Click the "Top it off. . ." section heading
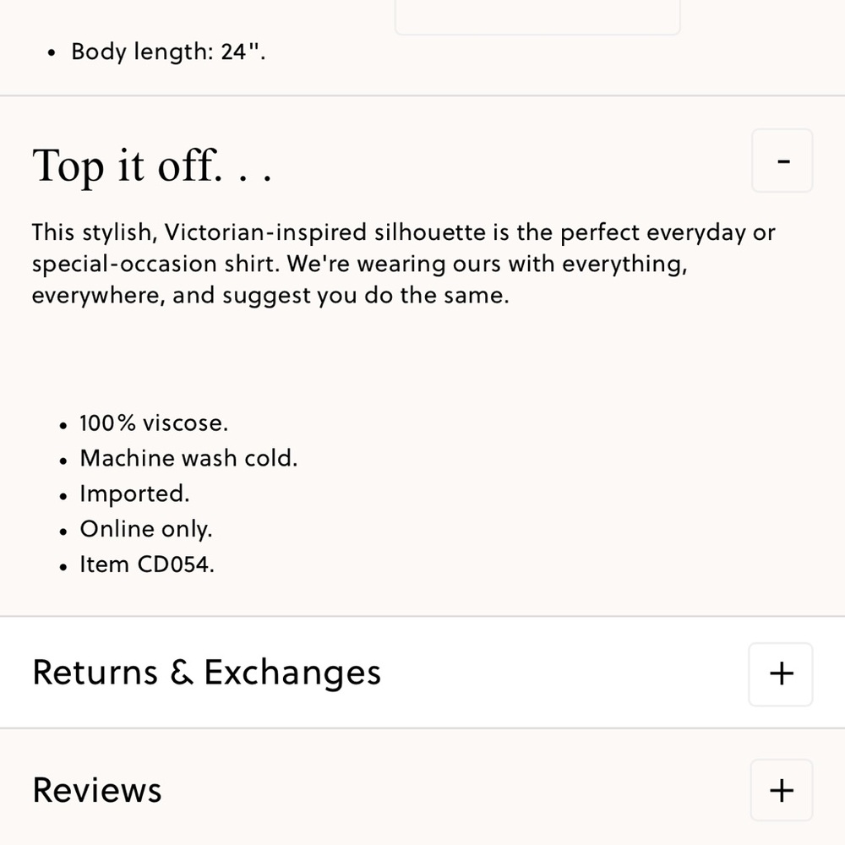The image size is (845, 845). point(151,166)
